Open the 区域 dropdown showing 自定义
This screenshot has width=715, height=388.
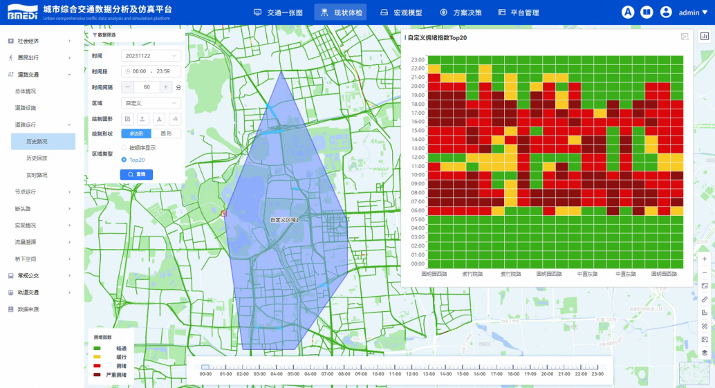[x=151, y=103]
